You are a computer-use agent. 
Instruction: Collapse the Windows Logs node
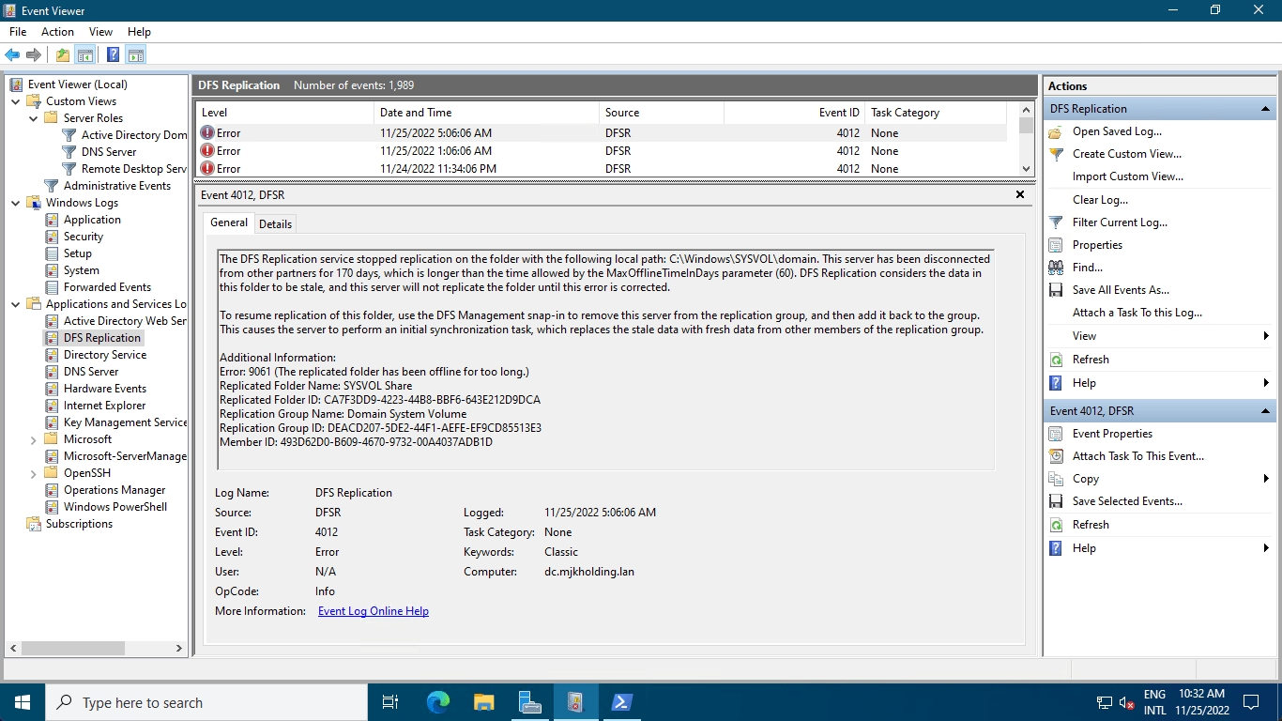click(x=16, y=203)
